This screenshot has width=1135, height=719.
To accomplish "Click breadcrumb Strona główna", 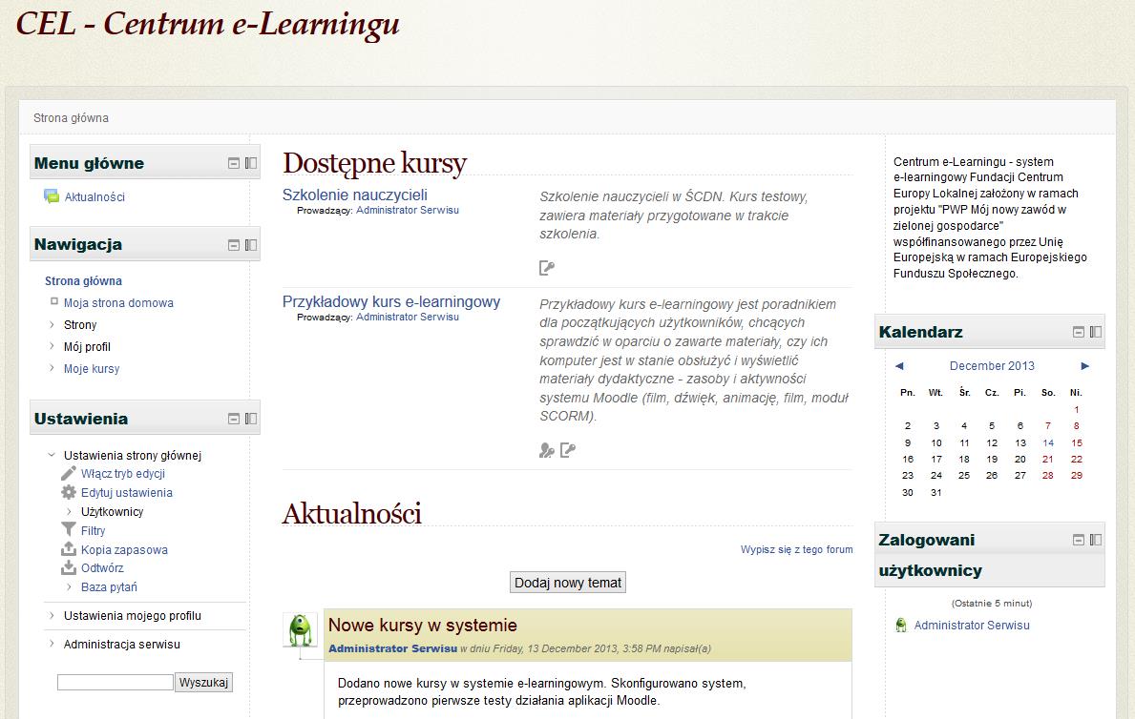I will click(71, 118).
